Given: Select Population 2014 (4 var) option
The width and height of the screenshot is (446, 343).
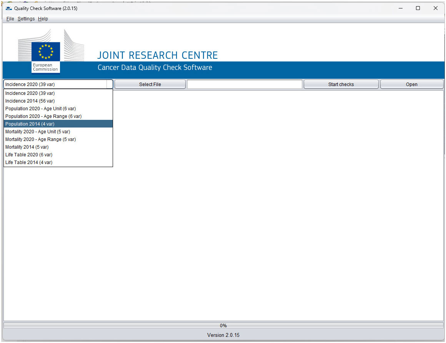Looking at the screenshot, I should pos(58,124).
